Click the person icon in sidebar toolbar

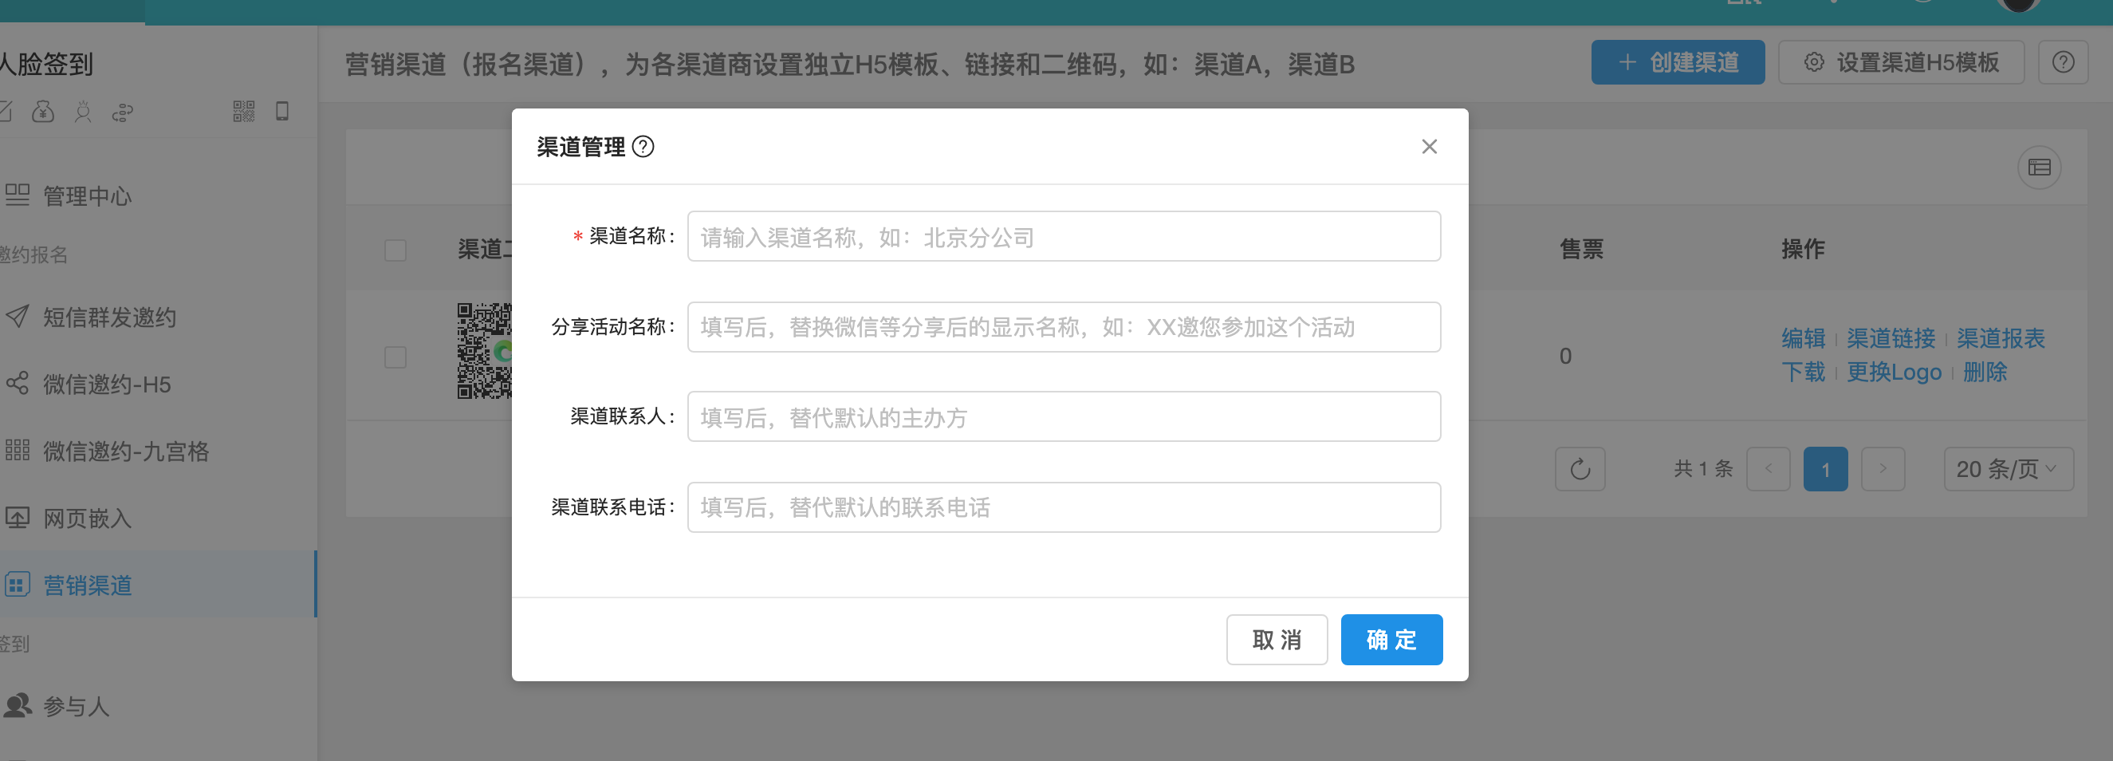(x=83, y=111)
